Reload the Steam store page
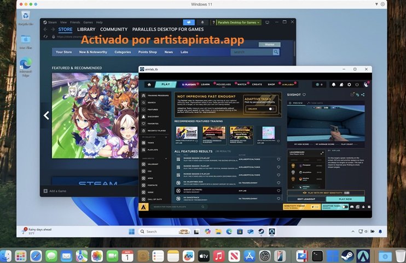The image size is (406, 263). pyautogui.click(x=45, y=37)
